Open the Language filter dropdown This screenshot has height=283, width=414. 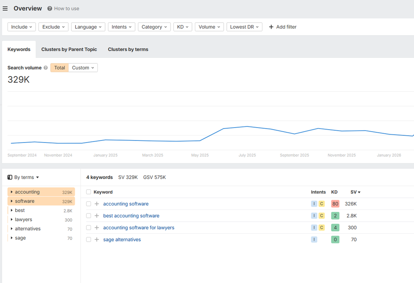pos(88,27)
